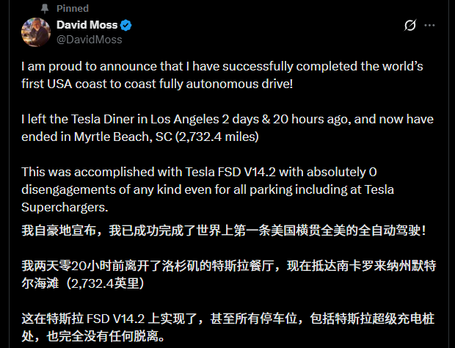The height and width of the screenshot is (348, 455).
Task: Click the Chinese paragraph starting '我自豪地宣布'
Action: tap(220, 230)
